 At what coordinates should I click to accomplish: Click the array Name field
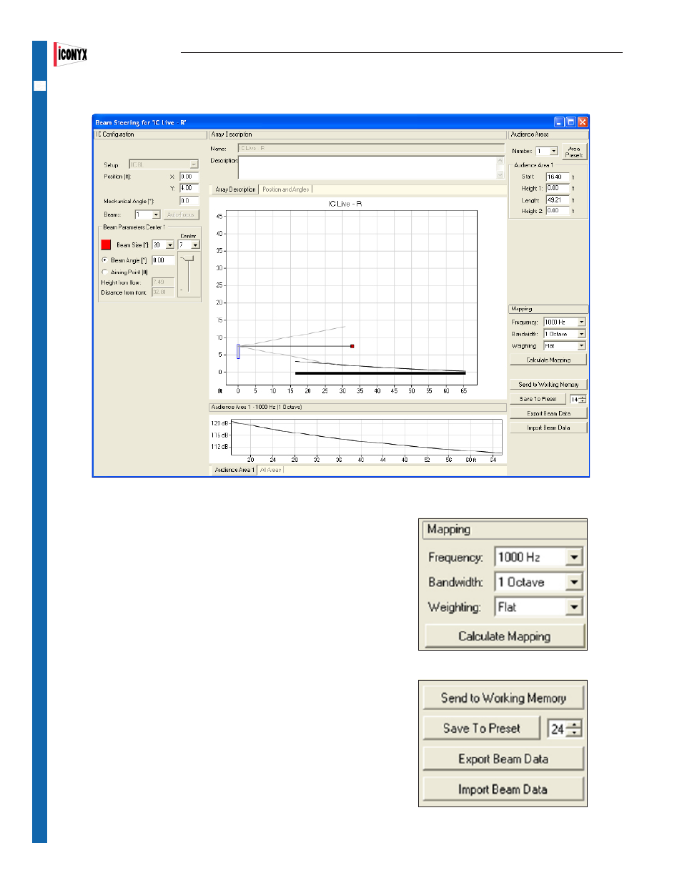[x=370, y=149]
